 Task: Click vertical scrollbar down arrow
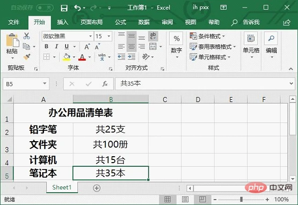click(293, 179)
